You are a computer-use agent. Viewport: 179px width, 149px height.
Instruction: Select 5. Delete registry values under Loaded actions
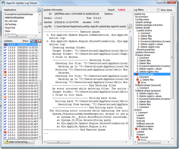(x=150, y=44)
